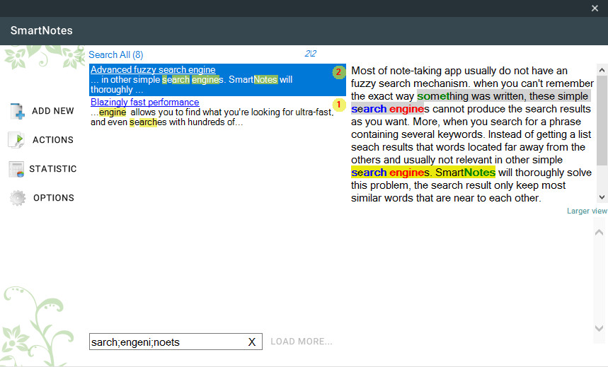The height and width of the screenshot is (367, 608).
Task: Click the note preview scrollbar thumb
Action: pos(602,120)
